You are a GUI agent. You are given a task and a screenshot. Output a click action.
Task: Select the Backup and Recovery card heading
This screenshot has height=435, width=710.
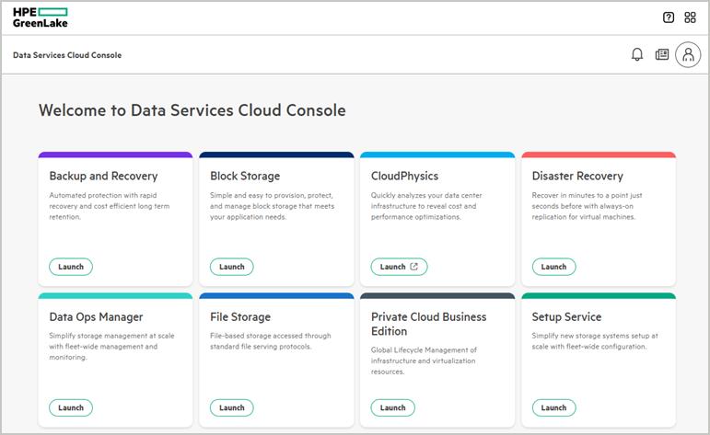pos(103,176)
